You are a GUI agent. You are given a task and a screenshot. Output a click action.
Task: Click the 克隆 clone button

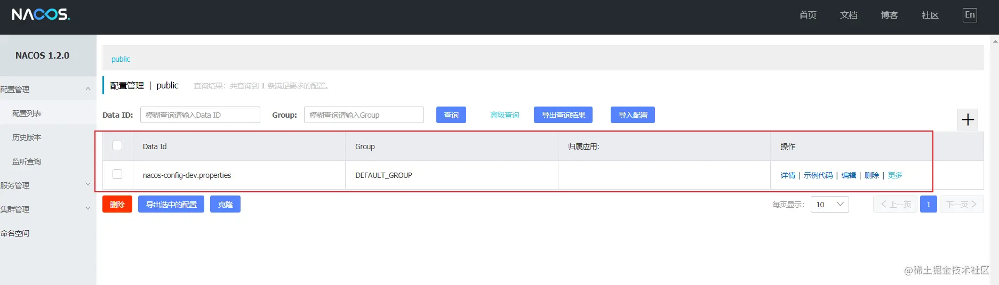pos(225,205)
